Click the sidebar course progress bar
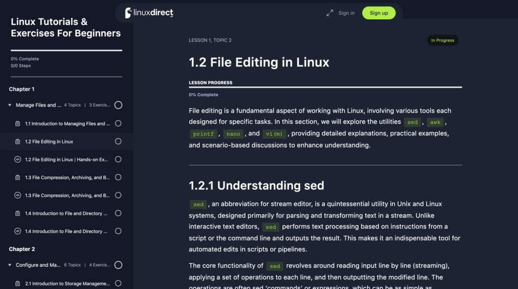 click(66, 50)
